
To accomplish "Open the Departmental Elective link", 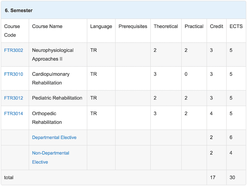I will coord(54,137).
